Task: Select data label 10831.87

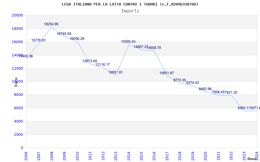Action: tap(167, 73)
